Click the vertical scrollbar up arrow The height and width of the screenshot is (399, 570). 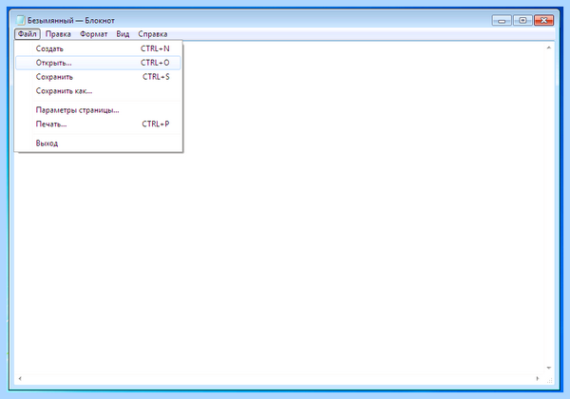(x=549, y=47)
